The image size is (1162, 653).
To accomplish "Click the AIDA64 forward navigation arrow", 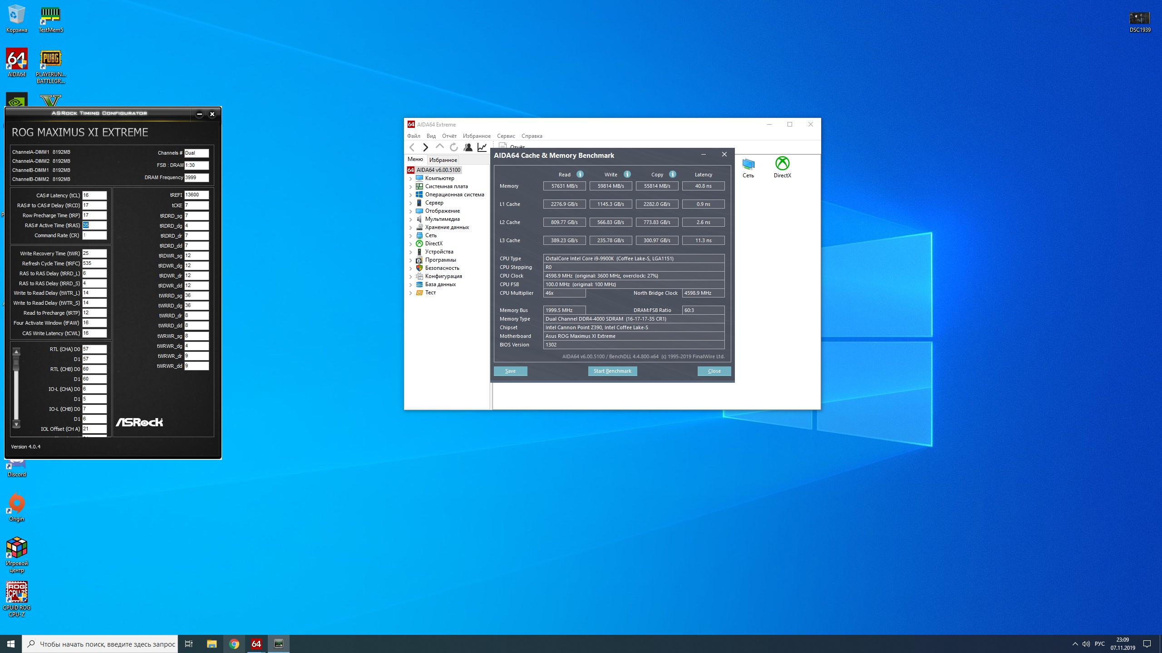I will (425, 147).
